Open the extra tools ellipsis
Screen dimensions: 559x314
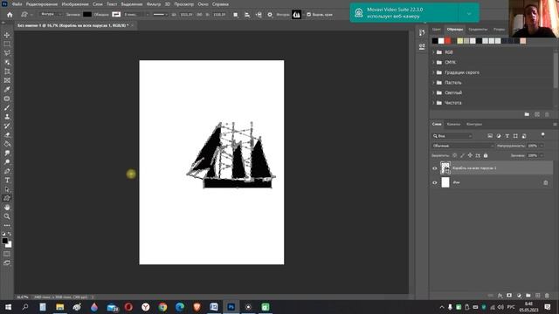(7, 225)
